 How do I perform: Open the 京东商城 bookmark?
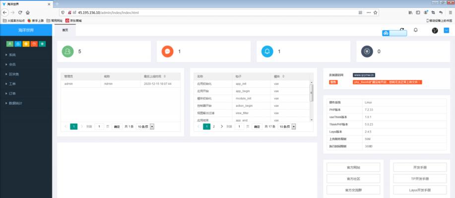tap(73, 21)
